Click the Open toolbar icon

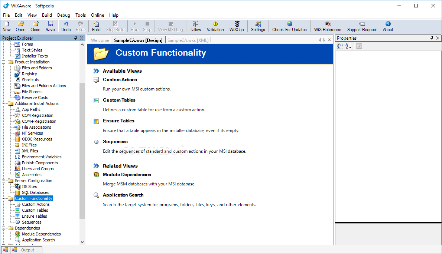pos(20,26)
